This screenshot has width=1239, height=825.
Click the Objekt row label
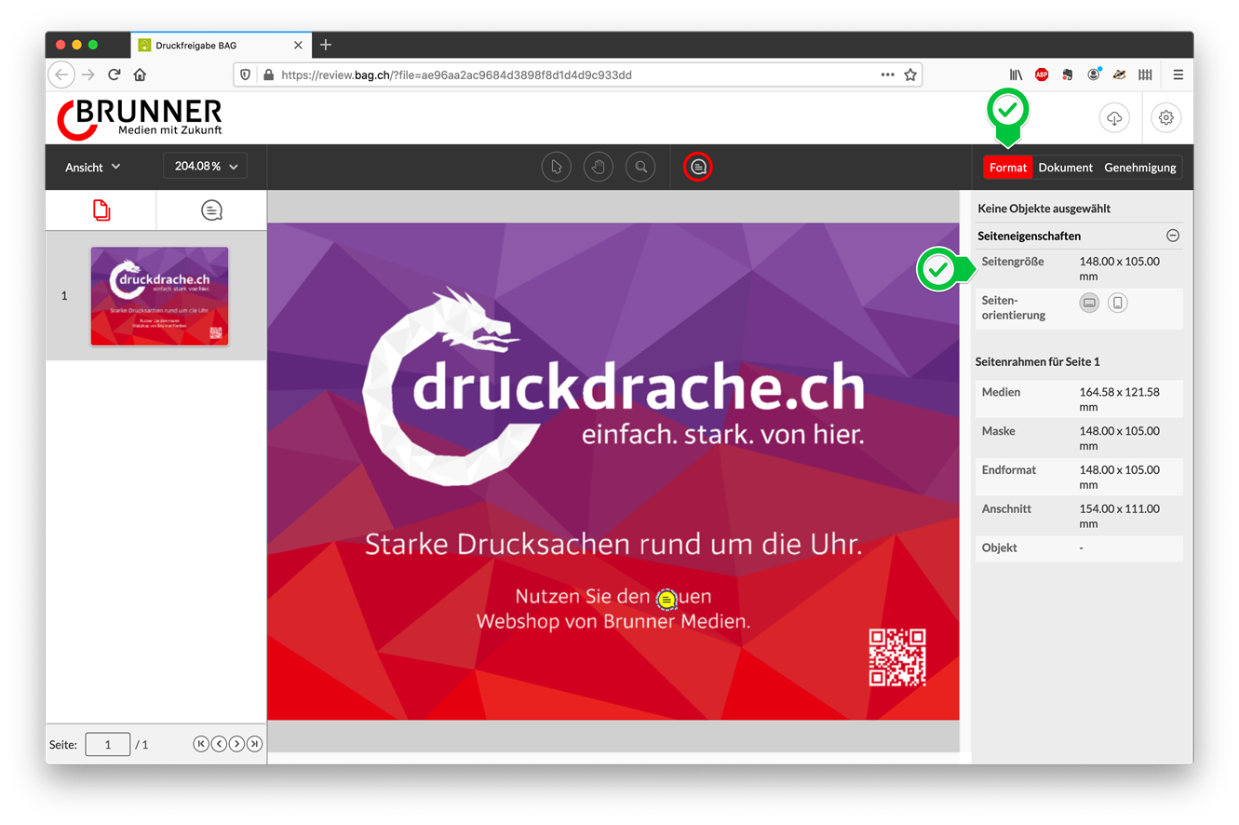pyautogui.click(x=1000, y=548)
